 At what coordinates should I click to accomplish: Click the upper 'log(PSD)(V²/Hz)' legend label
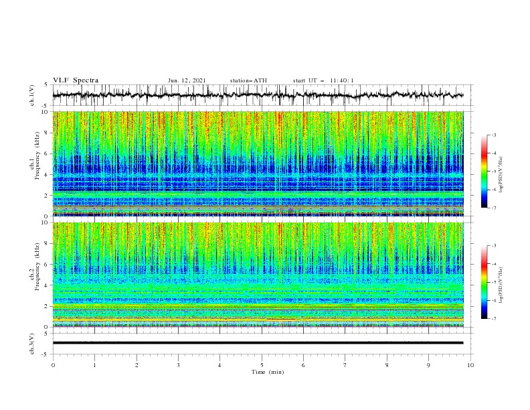[x=501, y=175]
